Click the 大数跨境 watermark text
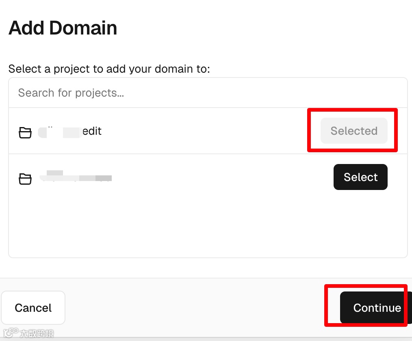 [37, 334]
